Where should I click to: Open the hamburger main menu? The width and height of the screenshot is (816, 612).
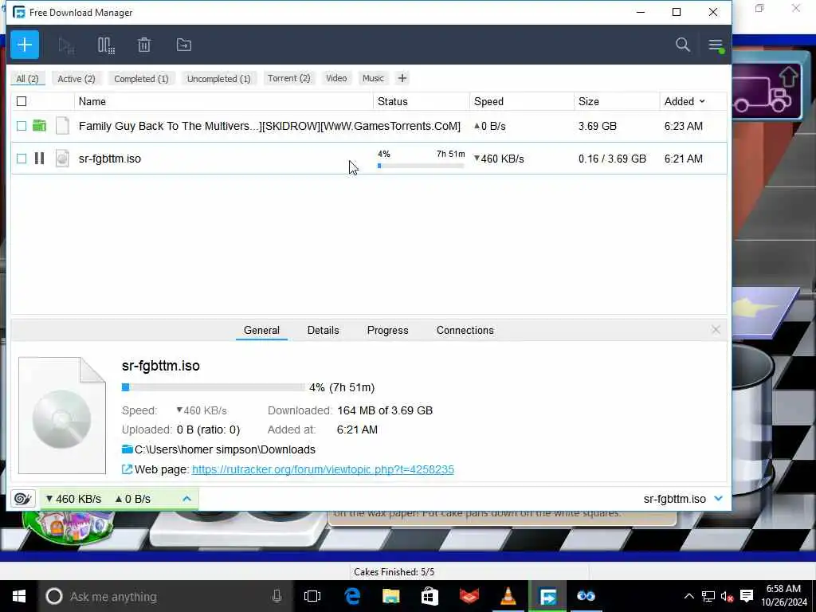coord(716,45)
